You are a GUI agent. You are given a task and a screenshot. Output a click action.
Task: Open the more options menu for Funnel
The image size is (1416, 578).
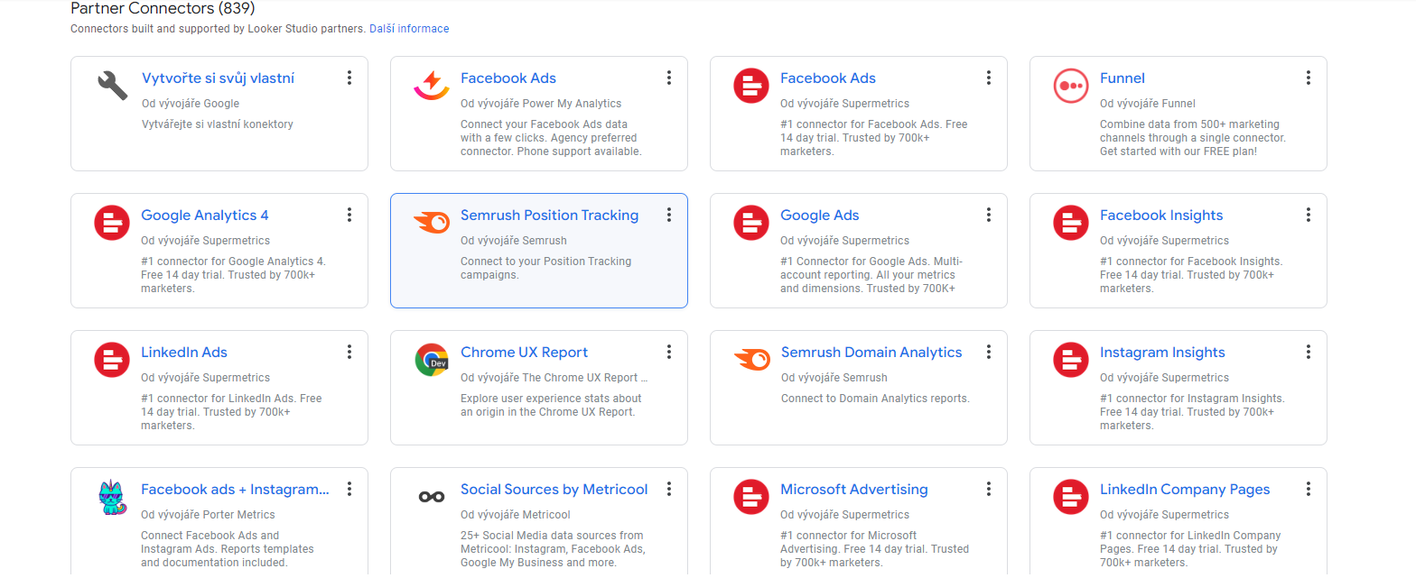1308,78
